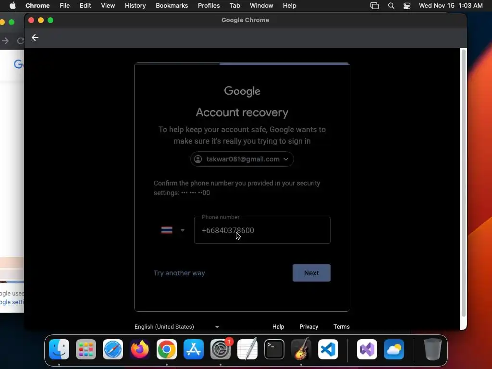Click the Next button
The image size is (492, 369).
click(x=311, y=273)
